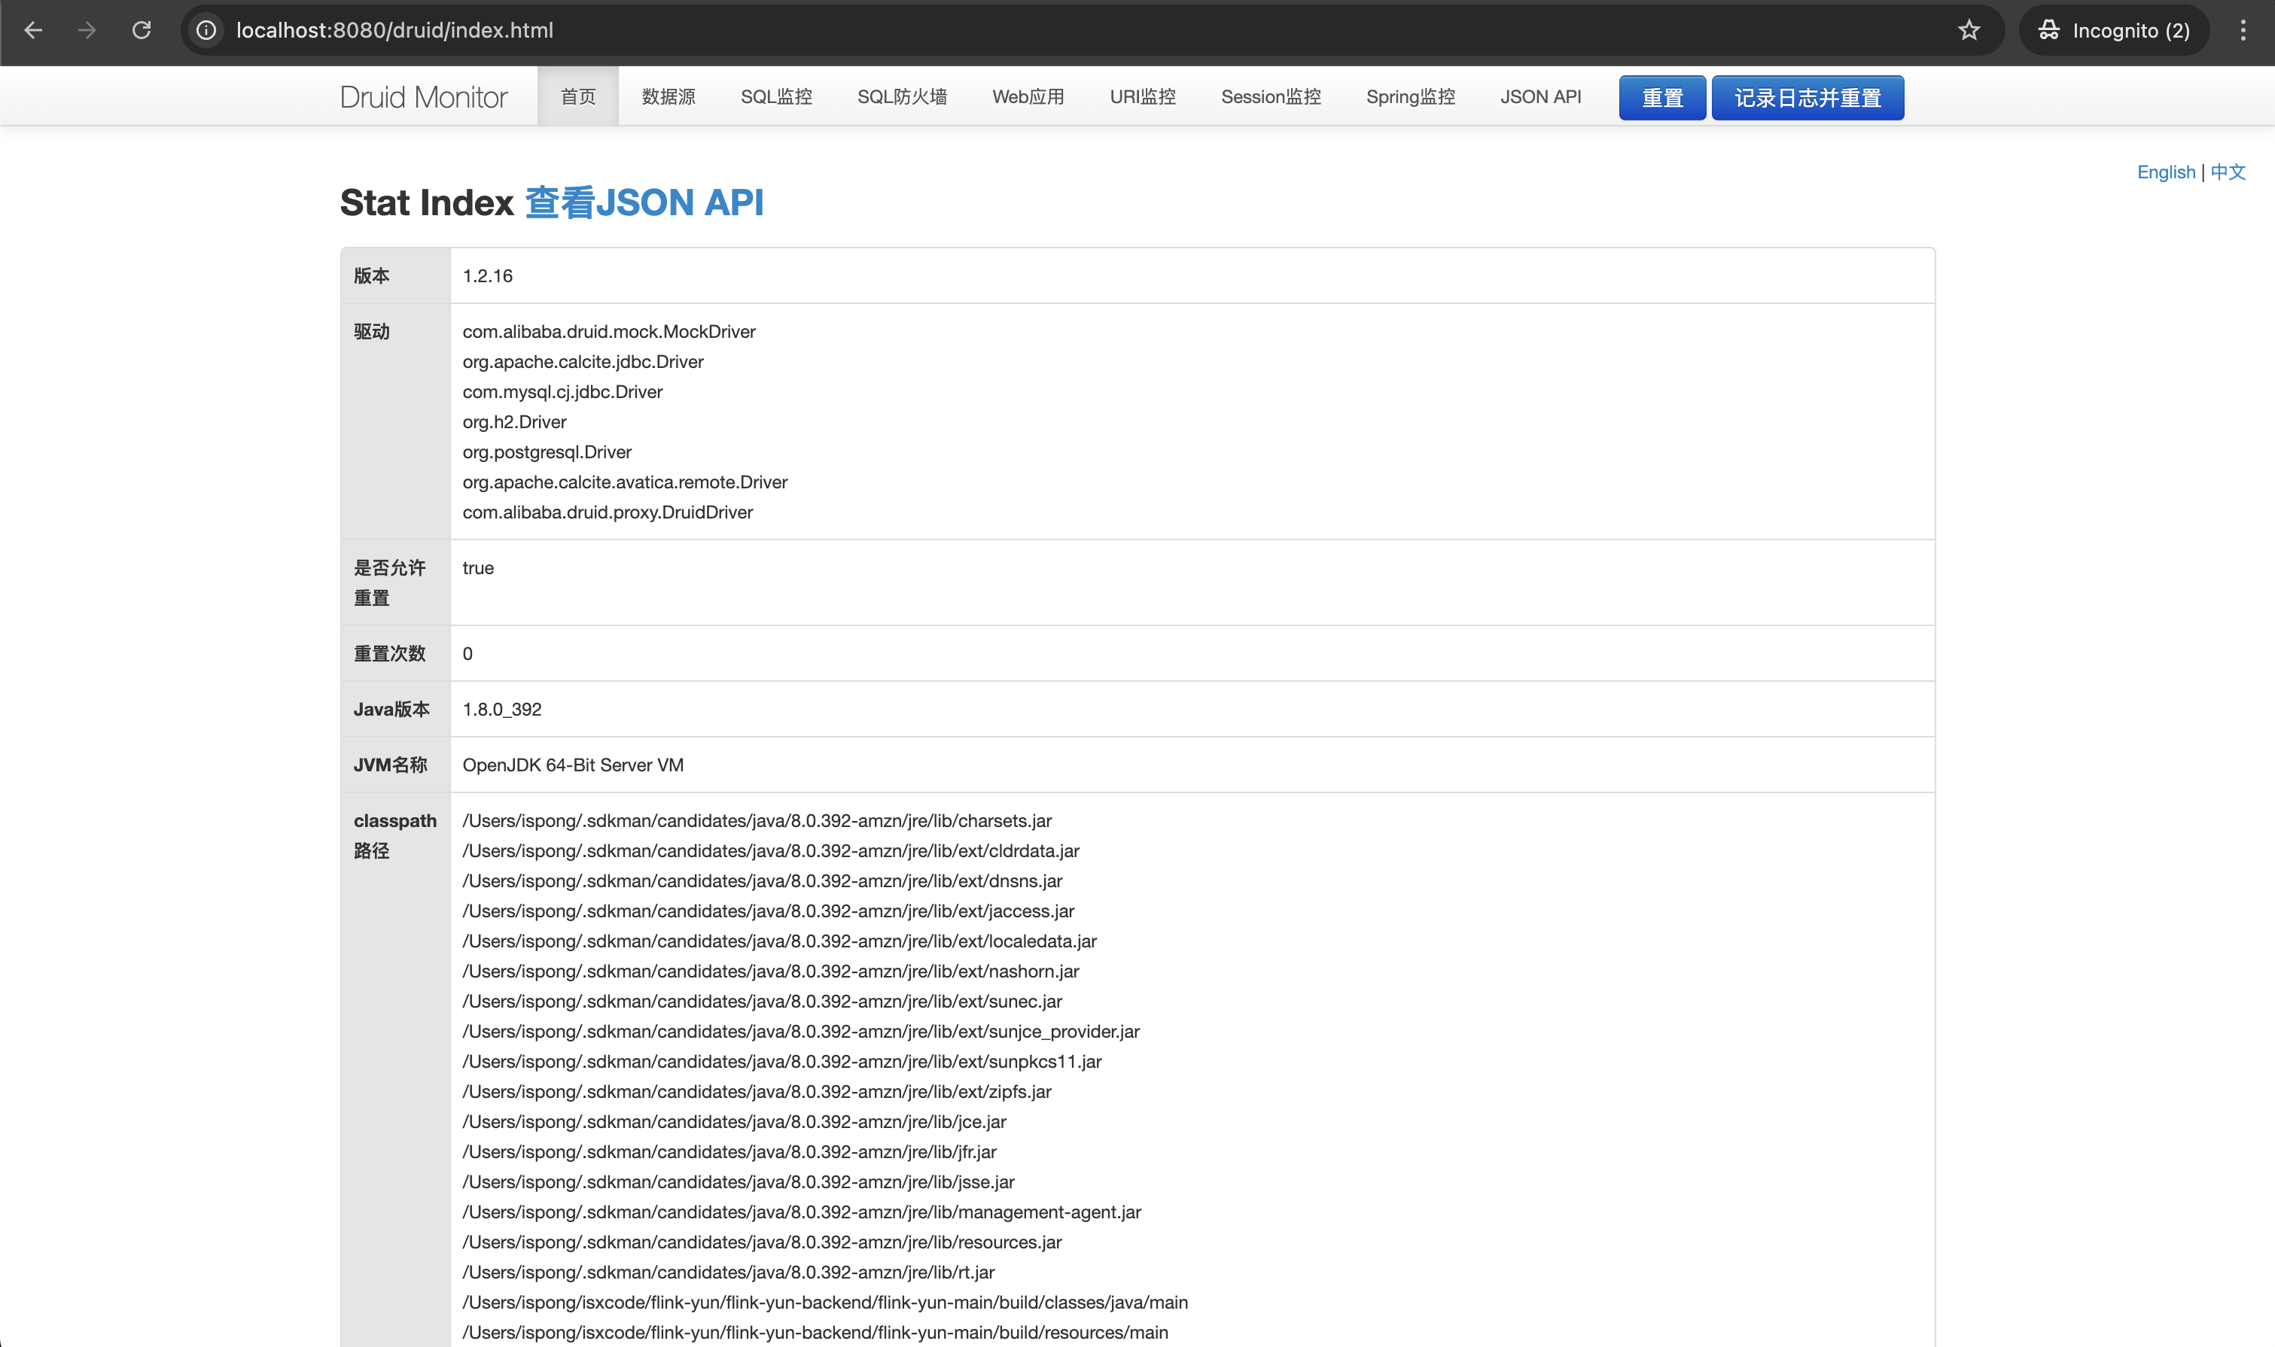Click the Druid Monitor brand title
2275x1347 pixels.
(x=423, y=96)
